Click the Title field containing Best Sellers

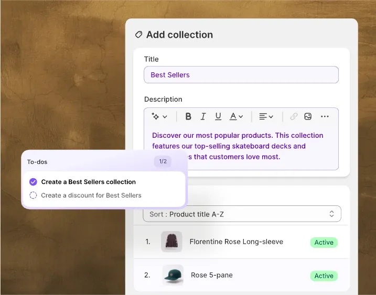coord(241,75)
